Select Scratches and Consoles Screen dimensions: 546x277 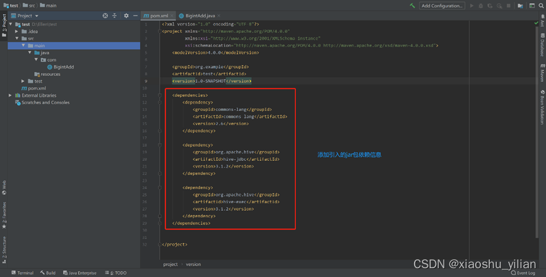point(42,103)
